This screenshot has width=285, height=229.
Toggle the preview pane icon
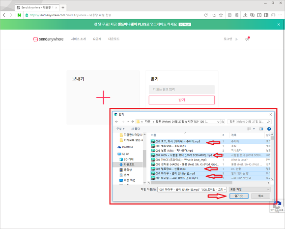(x=261, y=129)
